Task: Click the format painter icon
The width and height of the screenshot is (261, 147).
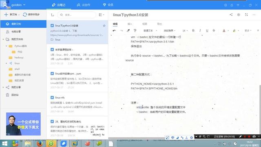Action: (x=135, y=31)
